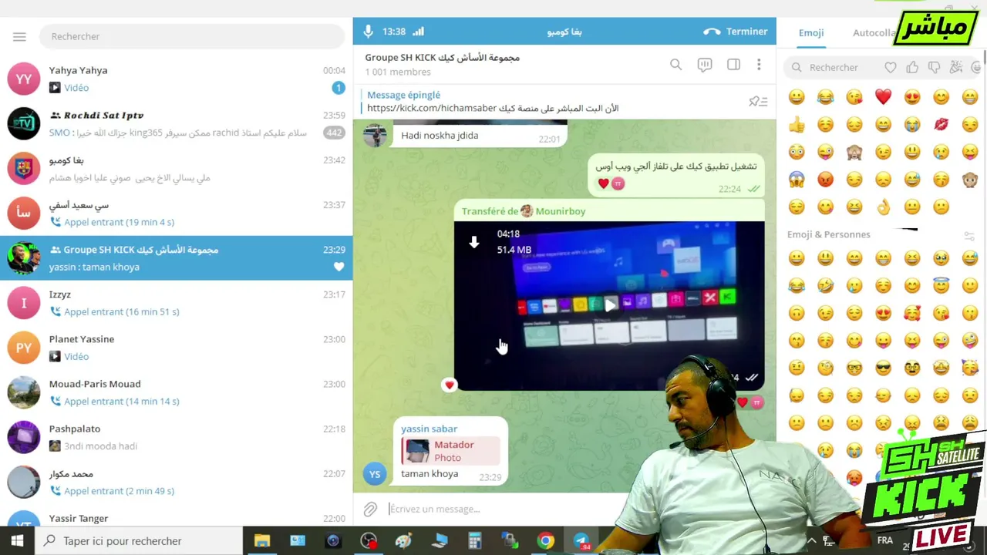Insert the thumbs-up emoji from recents
This screenshot has width=987, height=555.
click(x=797, y=125)
